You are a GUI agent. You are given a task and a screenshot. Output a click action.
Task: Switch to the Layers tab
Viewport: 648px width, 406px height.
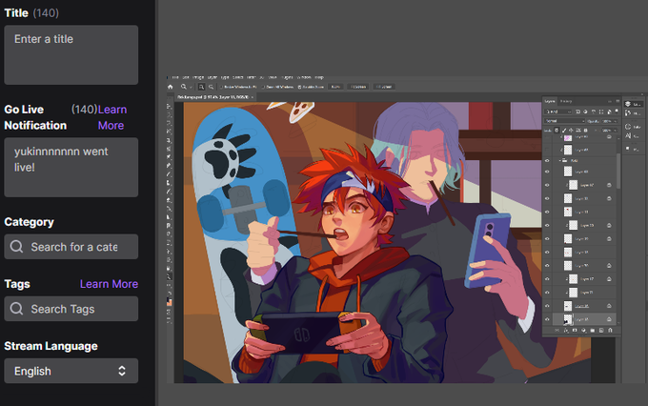(550, 101)
